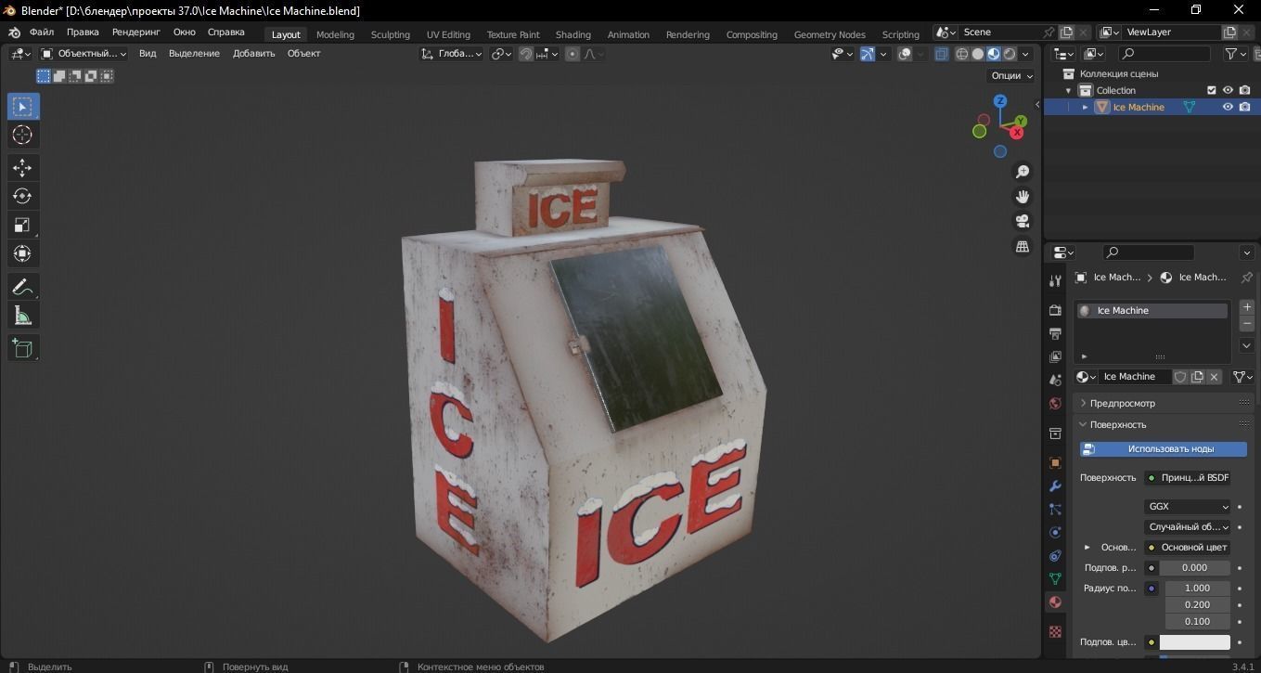This screenshot has width=1261, height=673.
Task: Select the Add Cube tool
Action: (x=22, y=348)
